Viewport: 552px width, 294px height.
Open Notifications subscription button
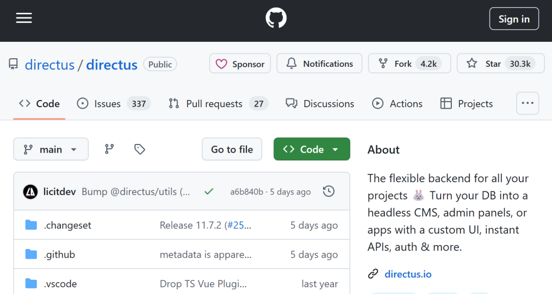click(319, 64)
